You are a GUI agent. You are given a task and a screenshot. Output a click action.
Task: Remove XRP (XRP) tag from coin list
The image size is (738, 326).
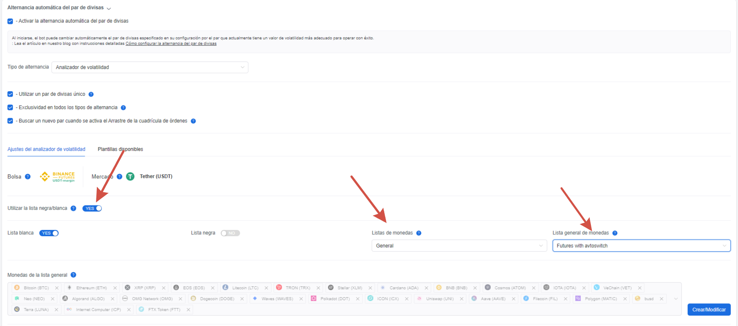pos(163,288)
